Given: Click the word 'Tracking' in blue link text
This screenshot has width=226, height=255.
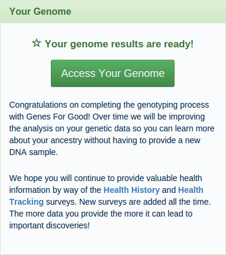Looking at the screenshot, I should click(x=27, y=202).
